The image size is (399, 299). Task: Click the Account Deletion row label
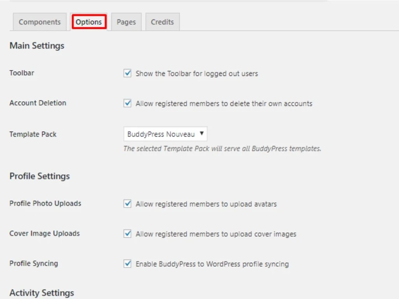click(38, 103)
